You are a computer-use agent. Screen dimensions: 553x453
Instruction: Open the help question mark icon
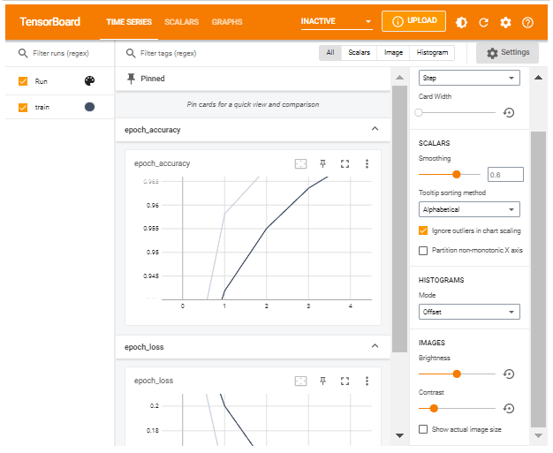click(527, 23)
